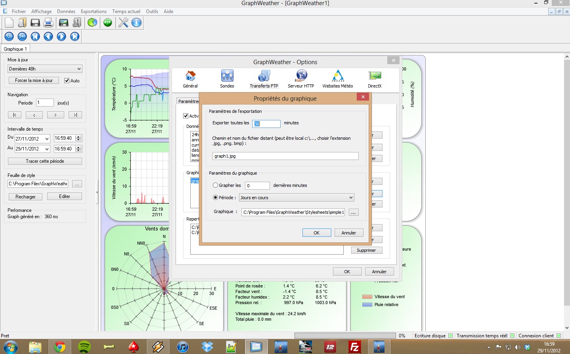Image resolution: width=570 pixels, height=354 pixels.
Task: Click the 24h round button
Action: (x=22, y=36)
